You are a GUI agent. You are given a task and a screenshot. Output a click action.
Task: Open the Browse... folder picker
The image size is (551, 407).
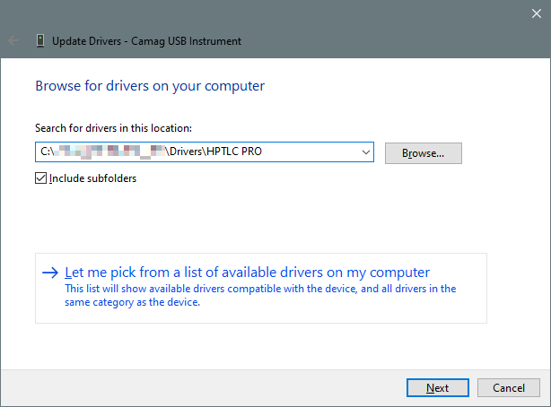tap(423, 153)
